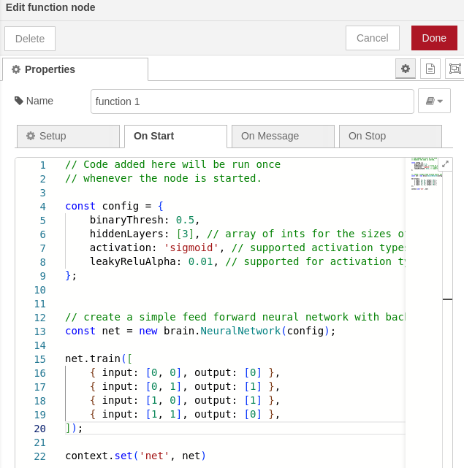Click 'binaryThresh' in the code
This screenshot has width=464, height=468.
126,220
